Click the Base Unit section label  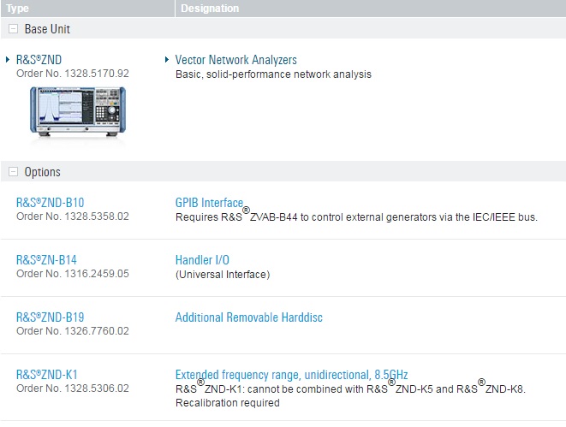[47, 29]
